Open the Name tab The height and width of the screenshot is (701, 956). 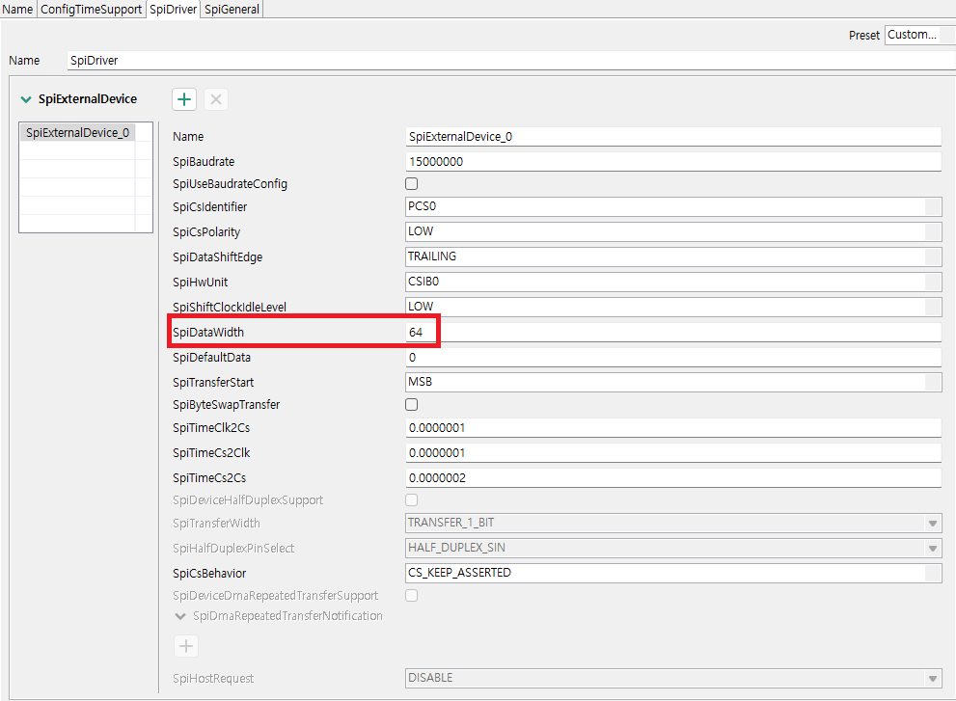click(x=18, y=9)
